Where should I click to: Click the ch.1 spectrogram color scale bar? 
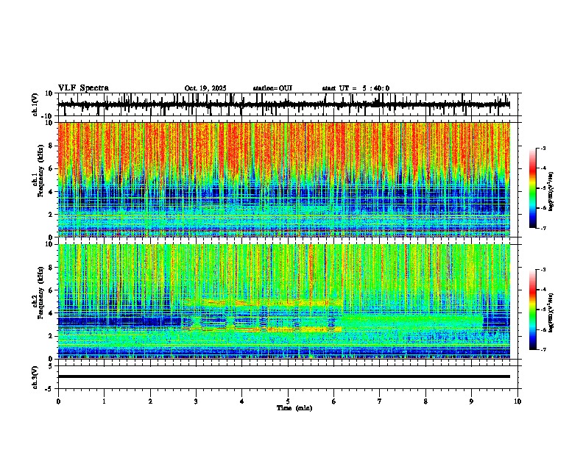pyautogui.click(x=533, y=188)
